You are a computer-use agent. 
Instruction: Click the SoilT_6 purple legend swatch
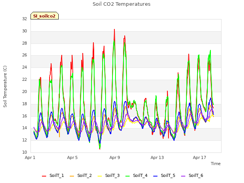(x=183, y=176)
